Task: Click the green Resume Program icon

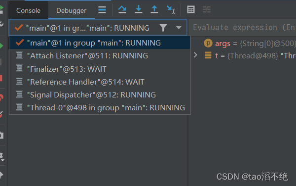Action: point(1,46)
